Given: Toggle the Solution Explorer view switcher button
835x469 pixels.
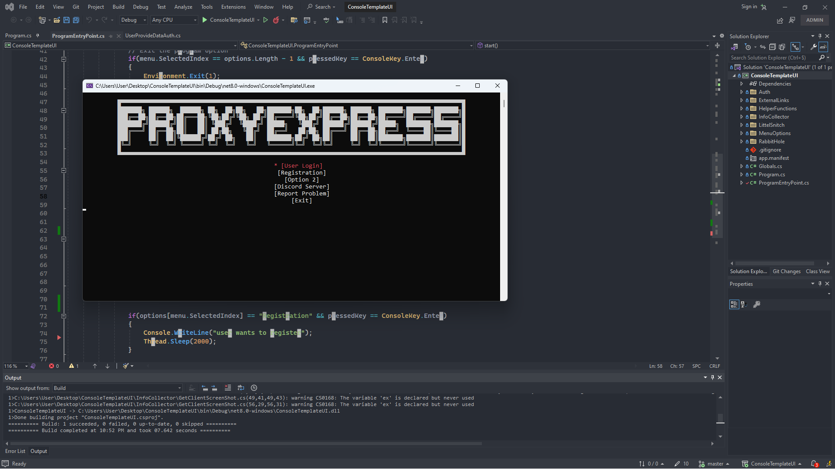Looking at the screenshot, I should pos(735,47).
